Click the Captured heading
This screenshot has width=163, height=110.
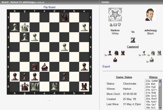133,47
